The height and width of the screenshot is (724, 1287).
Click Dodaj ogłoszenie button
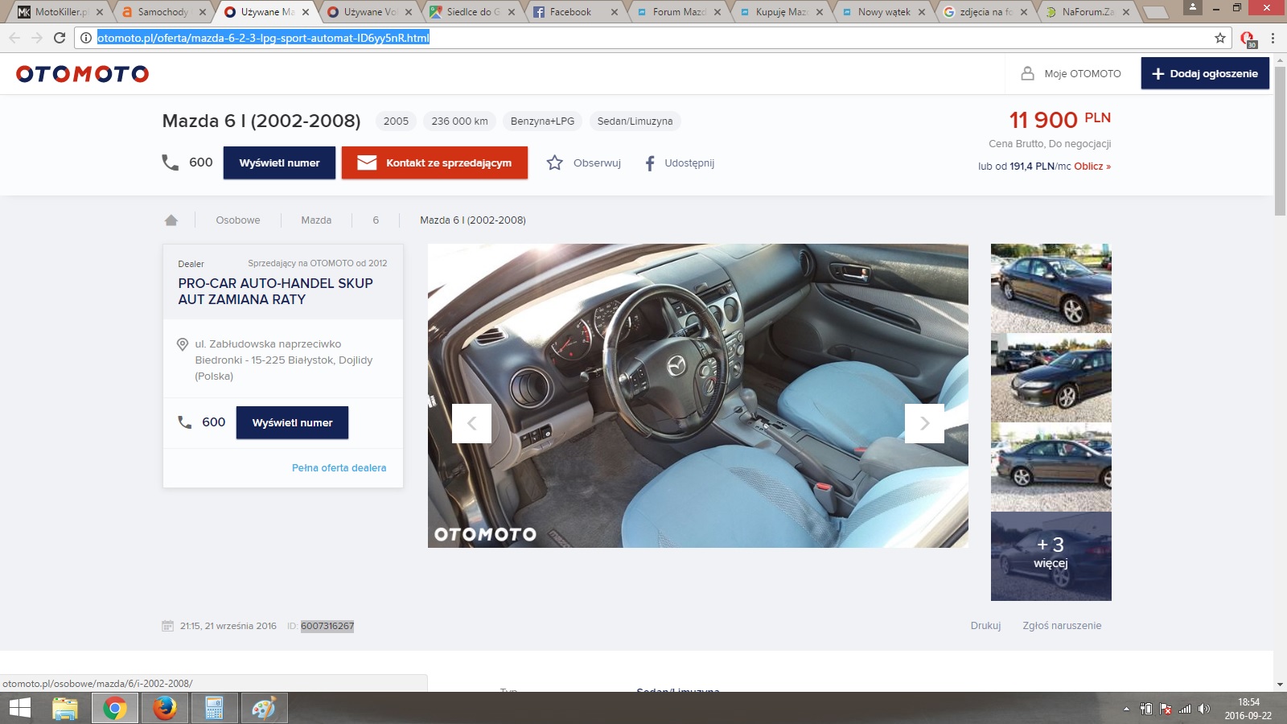point(1204,73)
